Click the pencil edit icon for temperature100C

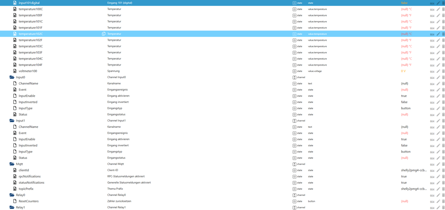tap(438, 9)
